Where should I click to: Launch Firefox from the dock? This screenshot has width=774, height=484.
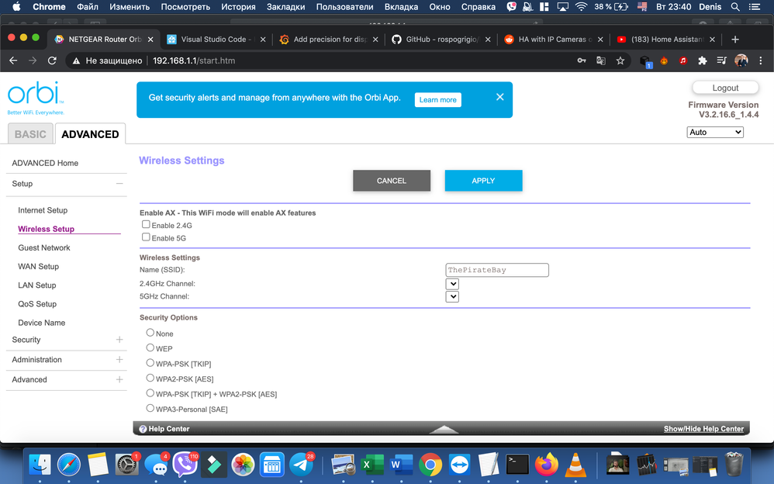[x=547, y=464]
